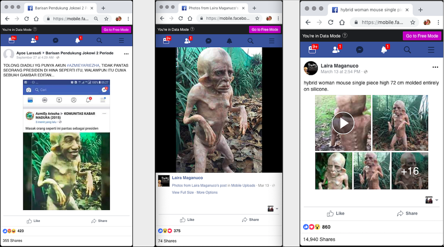Click Facebook search icon above Laira Maganuco's photo viewer
The height and width of the screenshot is (247, 444).
(x=250, y=41)
